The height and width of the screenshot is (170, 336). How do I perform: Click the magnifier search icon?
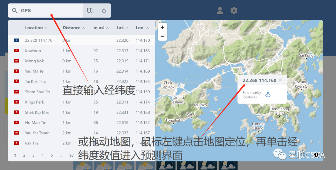15,11
